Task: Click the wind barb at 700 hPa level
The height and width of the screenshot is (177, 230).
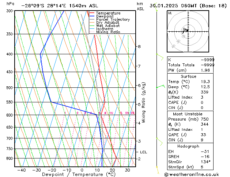Action: coord(159,142)
